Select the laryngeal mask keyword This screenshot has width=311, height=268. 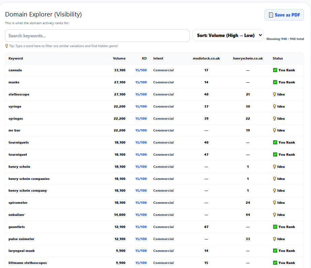(22, 251)
